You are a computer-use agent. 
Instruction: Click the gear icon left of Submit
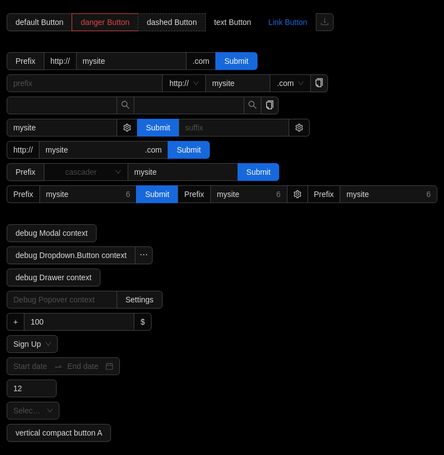127,128
